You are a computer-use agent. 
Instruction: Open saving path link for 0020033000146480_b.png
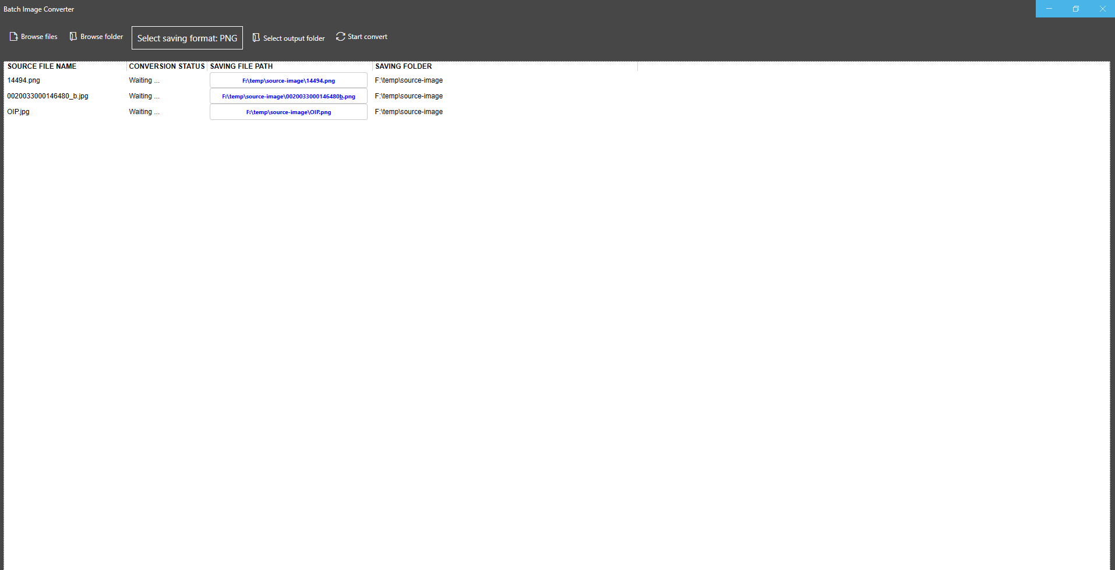pos(288,96)
